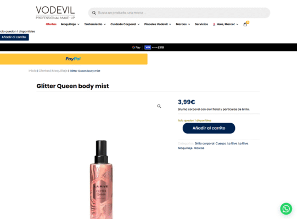297x219 pixels.
Task: Expand the Maquillaje dropdown menu
Action: (70, 24)
